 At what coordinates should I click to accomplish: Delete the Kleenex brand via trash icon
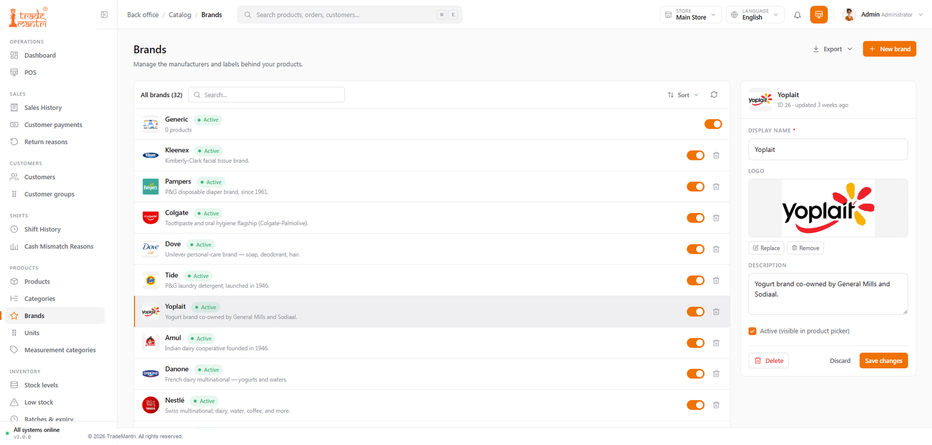pyautogui.click(x=716, y=155)
